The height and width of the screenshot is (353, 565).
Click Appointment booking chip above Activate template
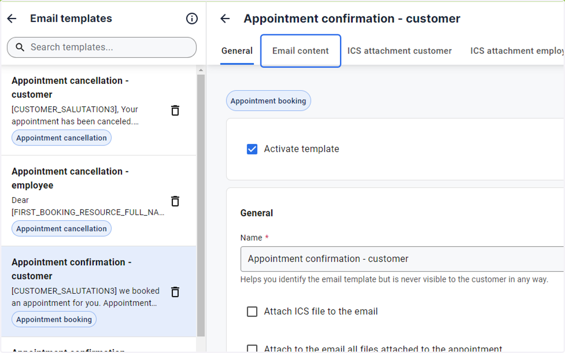pos(268,101)
